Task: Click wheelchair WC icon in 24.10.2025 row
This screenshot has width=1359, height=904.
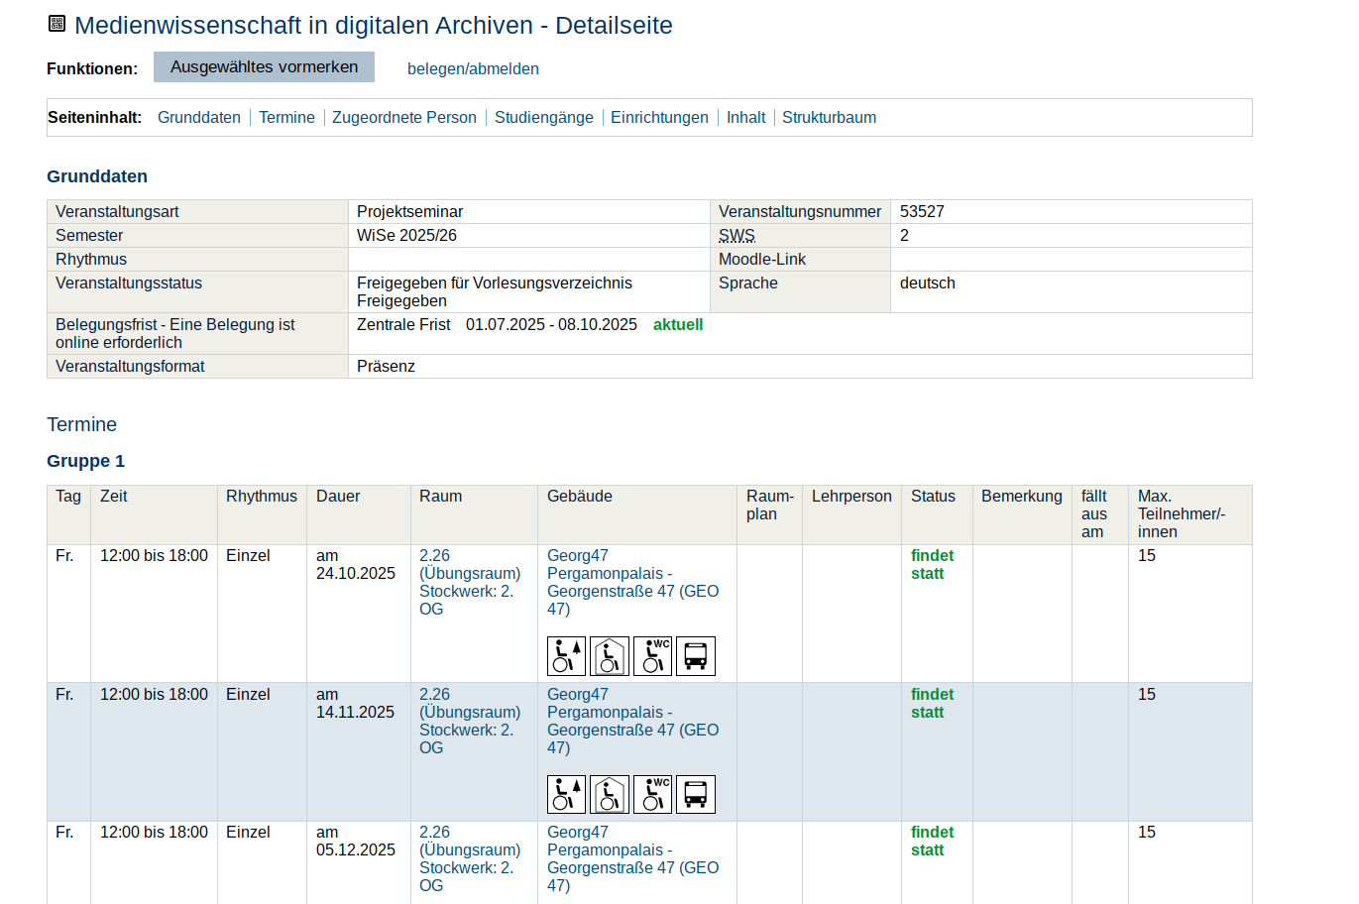Action: (x=652, y=656)
